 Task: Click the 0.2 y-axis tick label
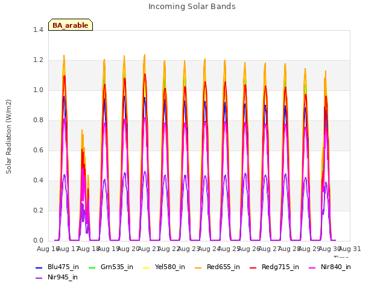click(x=38, y=210)
